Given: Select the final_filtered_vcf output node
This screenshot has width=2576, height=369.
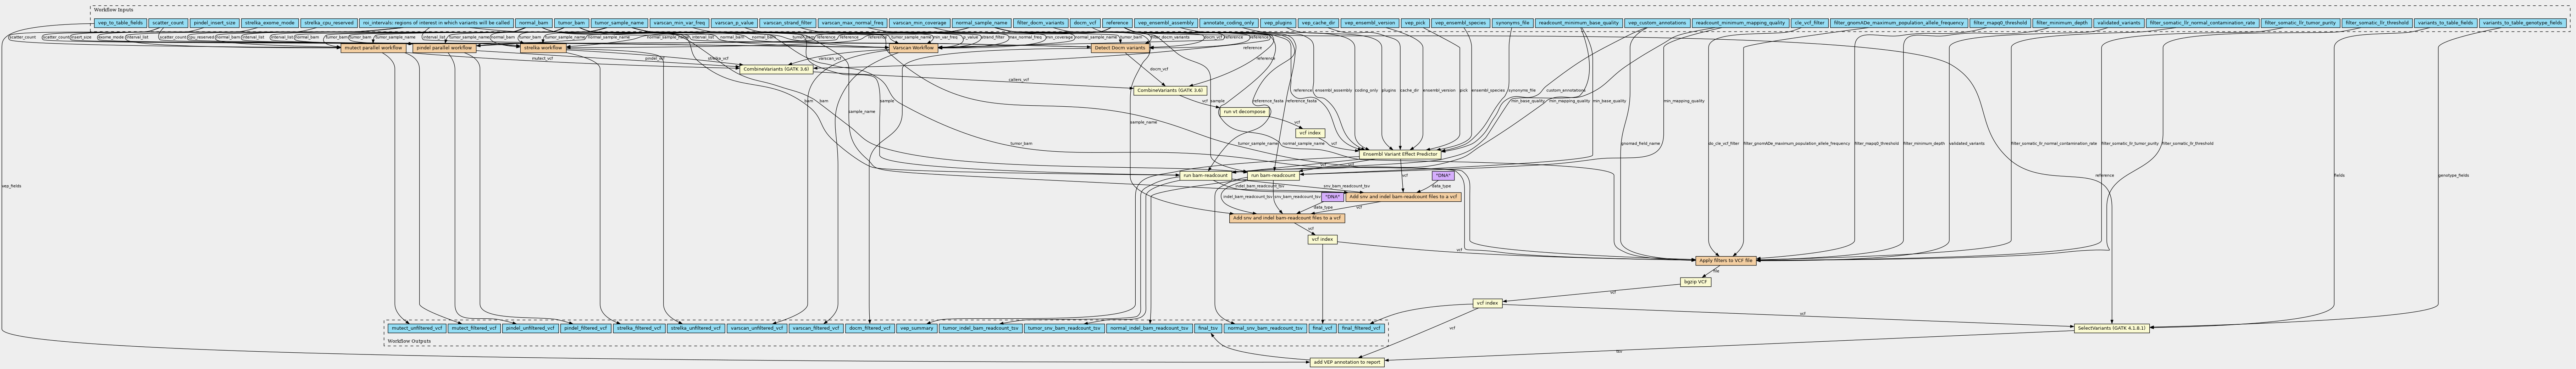Looking at the screenshot, I should [x=1361, y=327].
